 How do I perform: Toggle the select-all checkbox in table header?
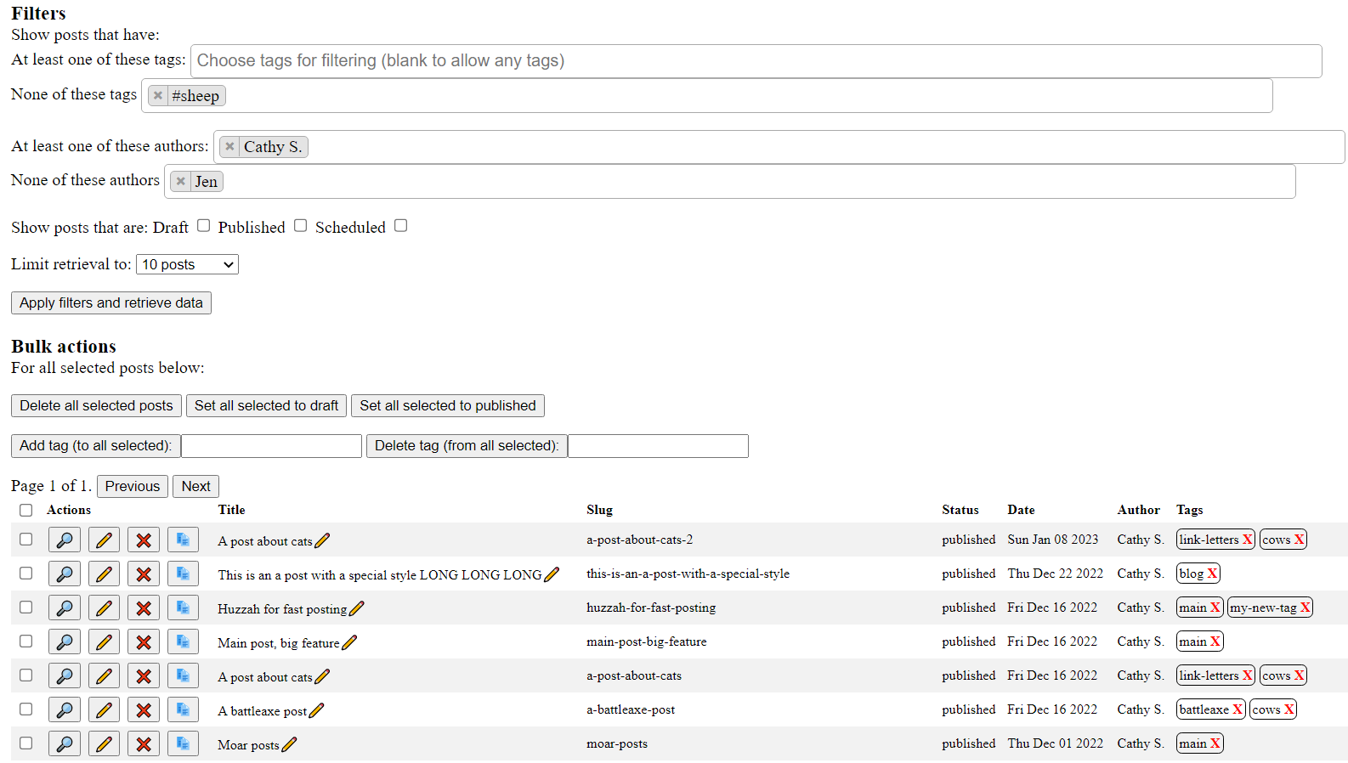point(26,511)
